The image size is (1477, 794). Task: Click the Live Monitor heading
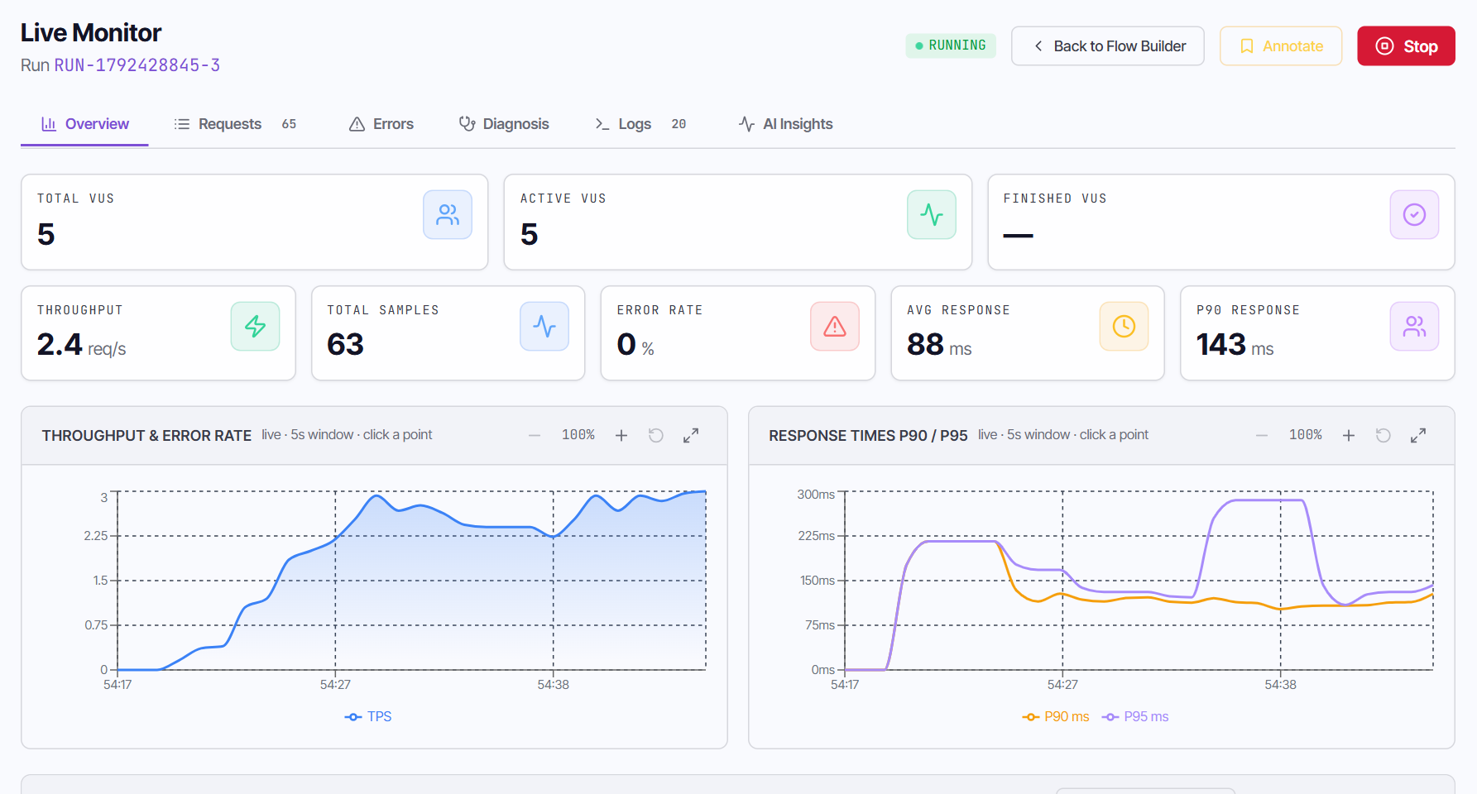(91, 32)
